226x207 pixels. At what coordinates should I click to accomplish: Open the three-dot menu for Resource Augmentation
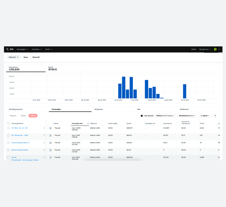[44, 150]
